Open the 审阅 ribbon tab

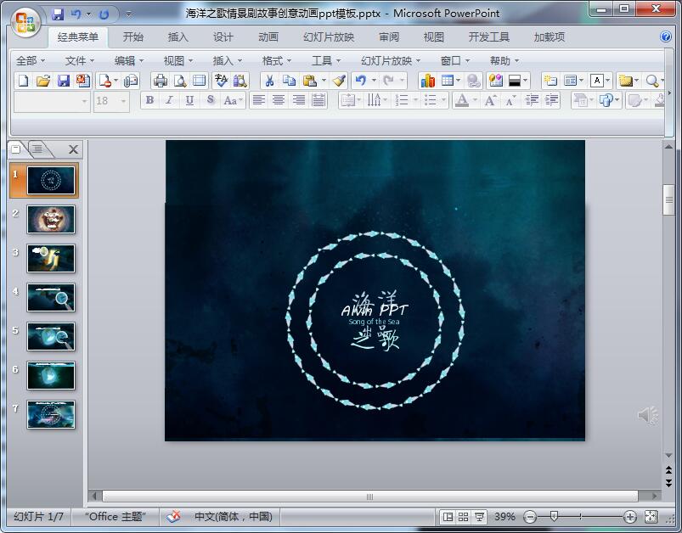389,37
